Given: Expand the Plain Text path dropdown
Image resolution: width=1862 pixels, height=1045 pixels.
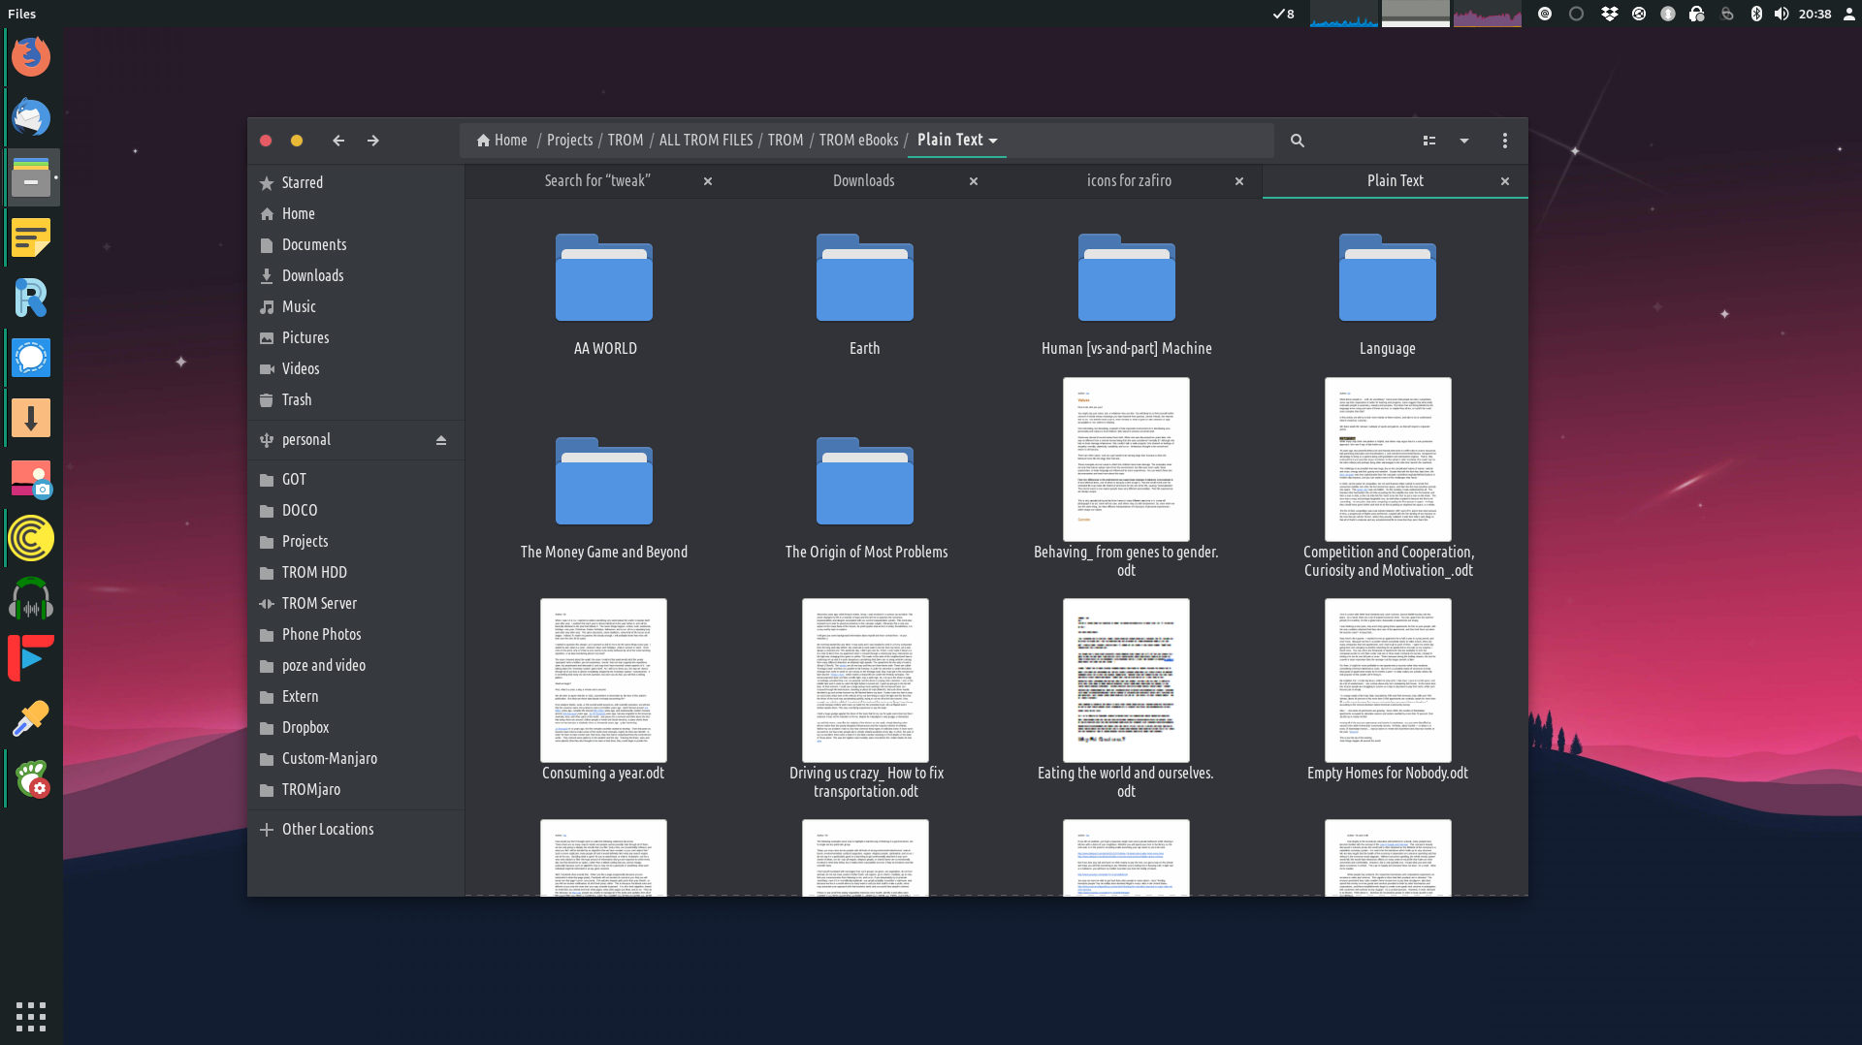Looking at the screenshot, I should pos(993,141).
